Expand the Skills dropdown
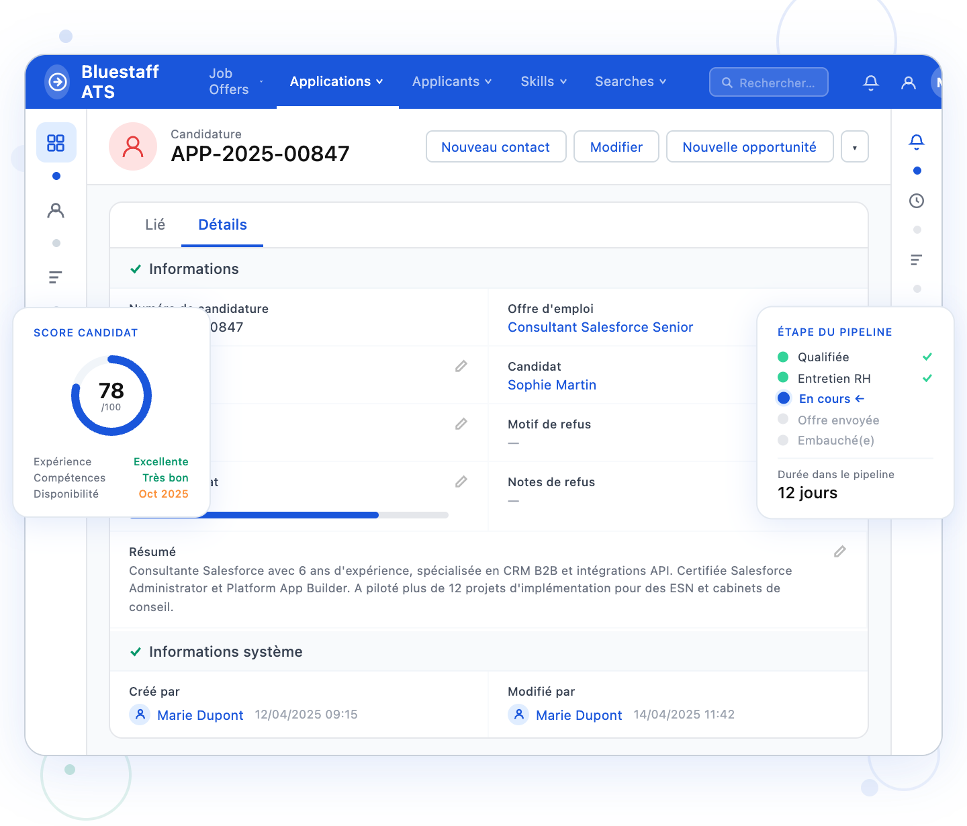 (x=543, y=81)
